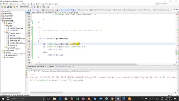
Task: Open the editor tab list dropdown arrow
Action: click(176, 10)
